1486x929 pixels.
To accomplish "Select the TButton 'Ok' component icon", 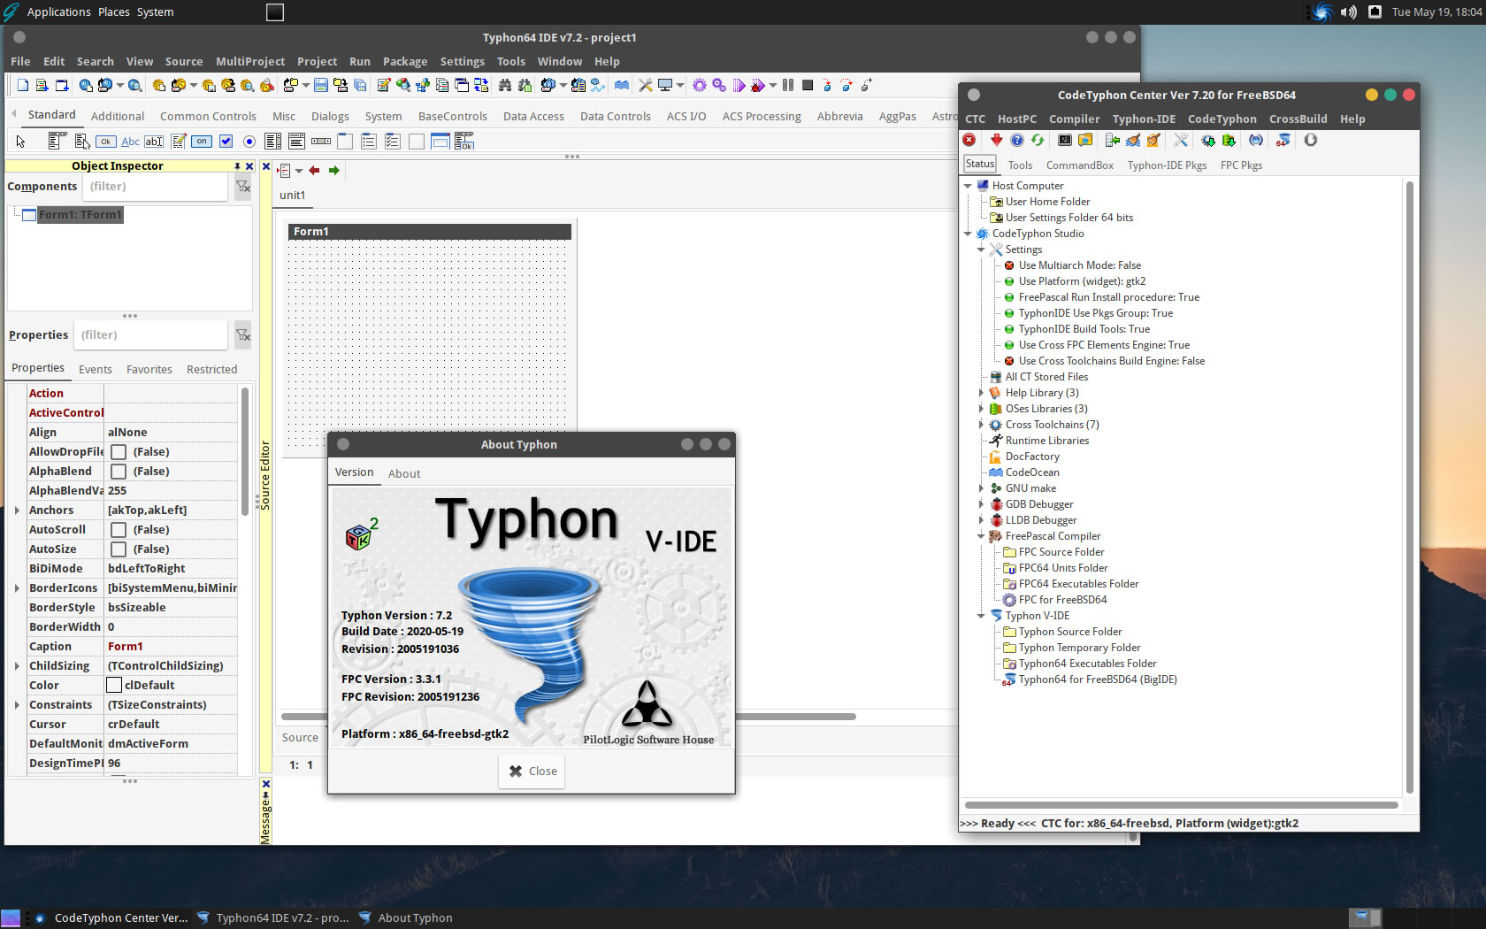I will [x=106, y=142].
